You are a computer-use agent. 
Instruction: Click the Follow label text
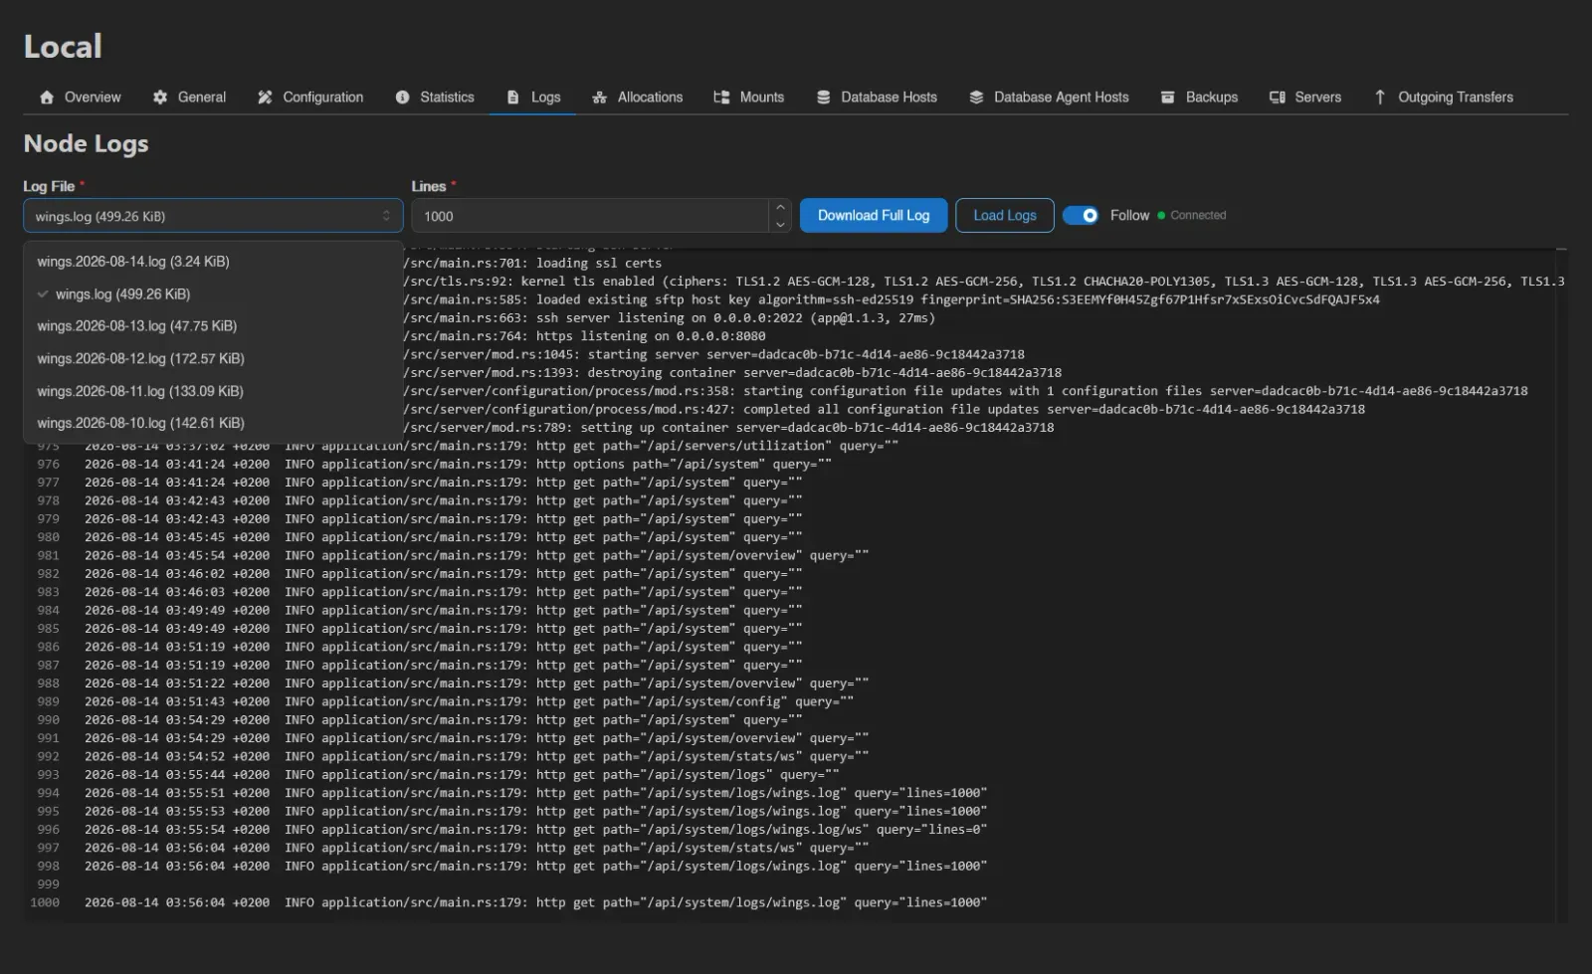pyautogui.click(x=1129, y=216)
